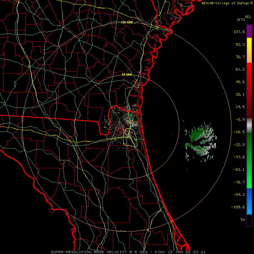Select the -32.0 value on velocity scale
This screenshot has height=254, width=254.
[x=239, y=145]
